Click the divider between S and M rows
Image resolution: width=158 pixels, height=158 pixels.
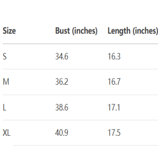coord(79,69)
